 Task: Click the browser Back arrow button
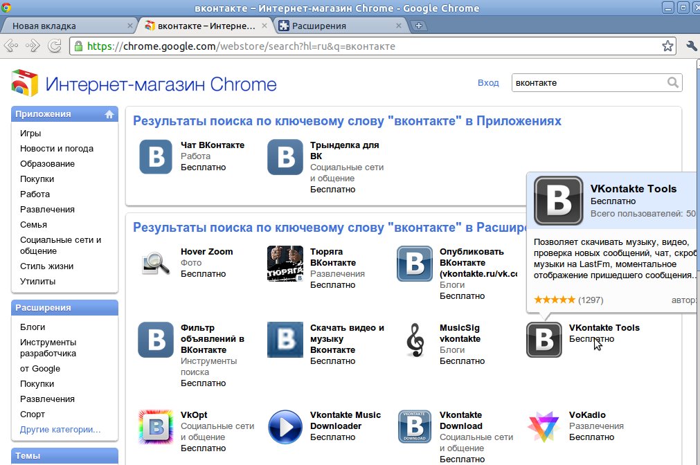coord(10,46)
